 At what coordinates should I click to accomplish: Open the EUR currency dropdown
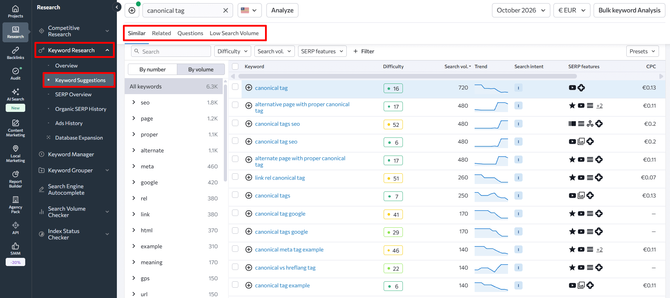572,10
